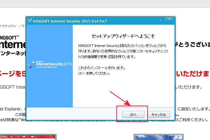Click the red thumbnail at bottom left of webpage

tap(28, 137)
